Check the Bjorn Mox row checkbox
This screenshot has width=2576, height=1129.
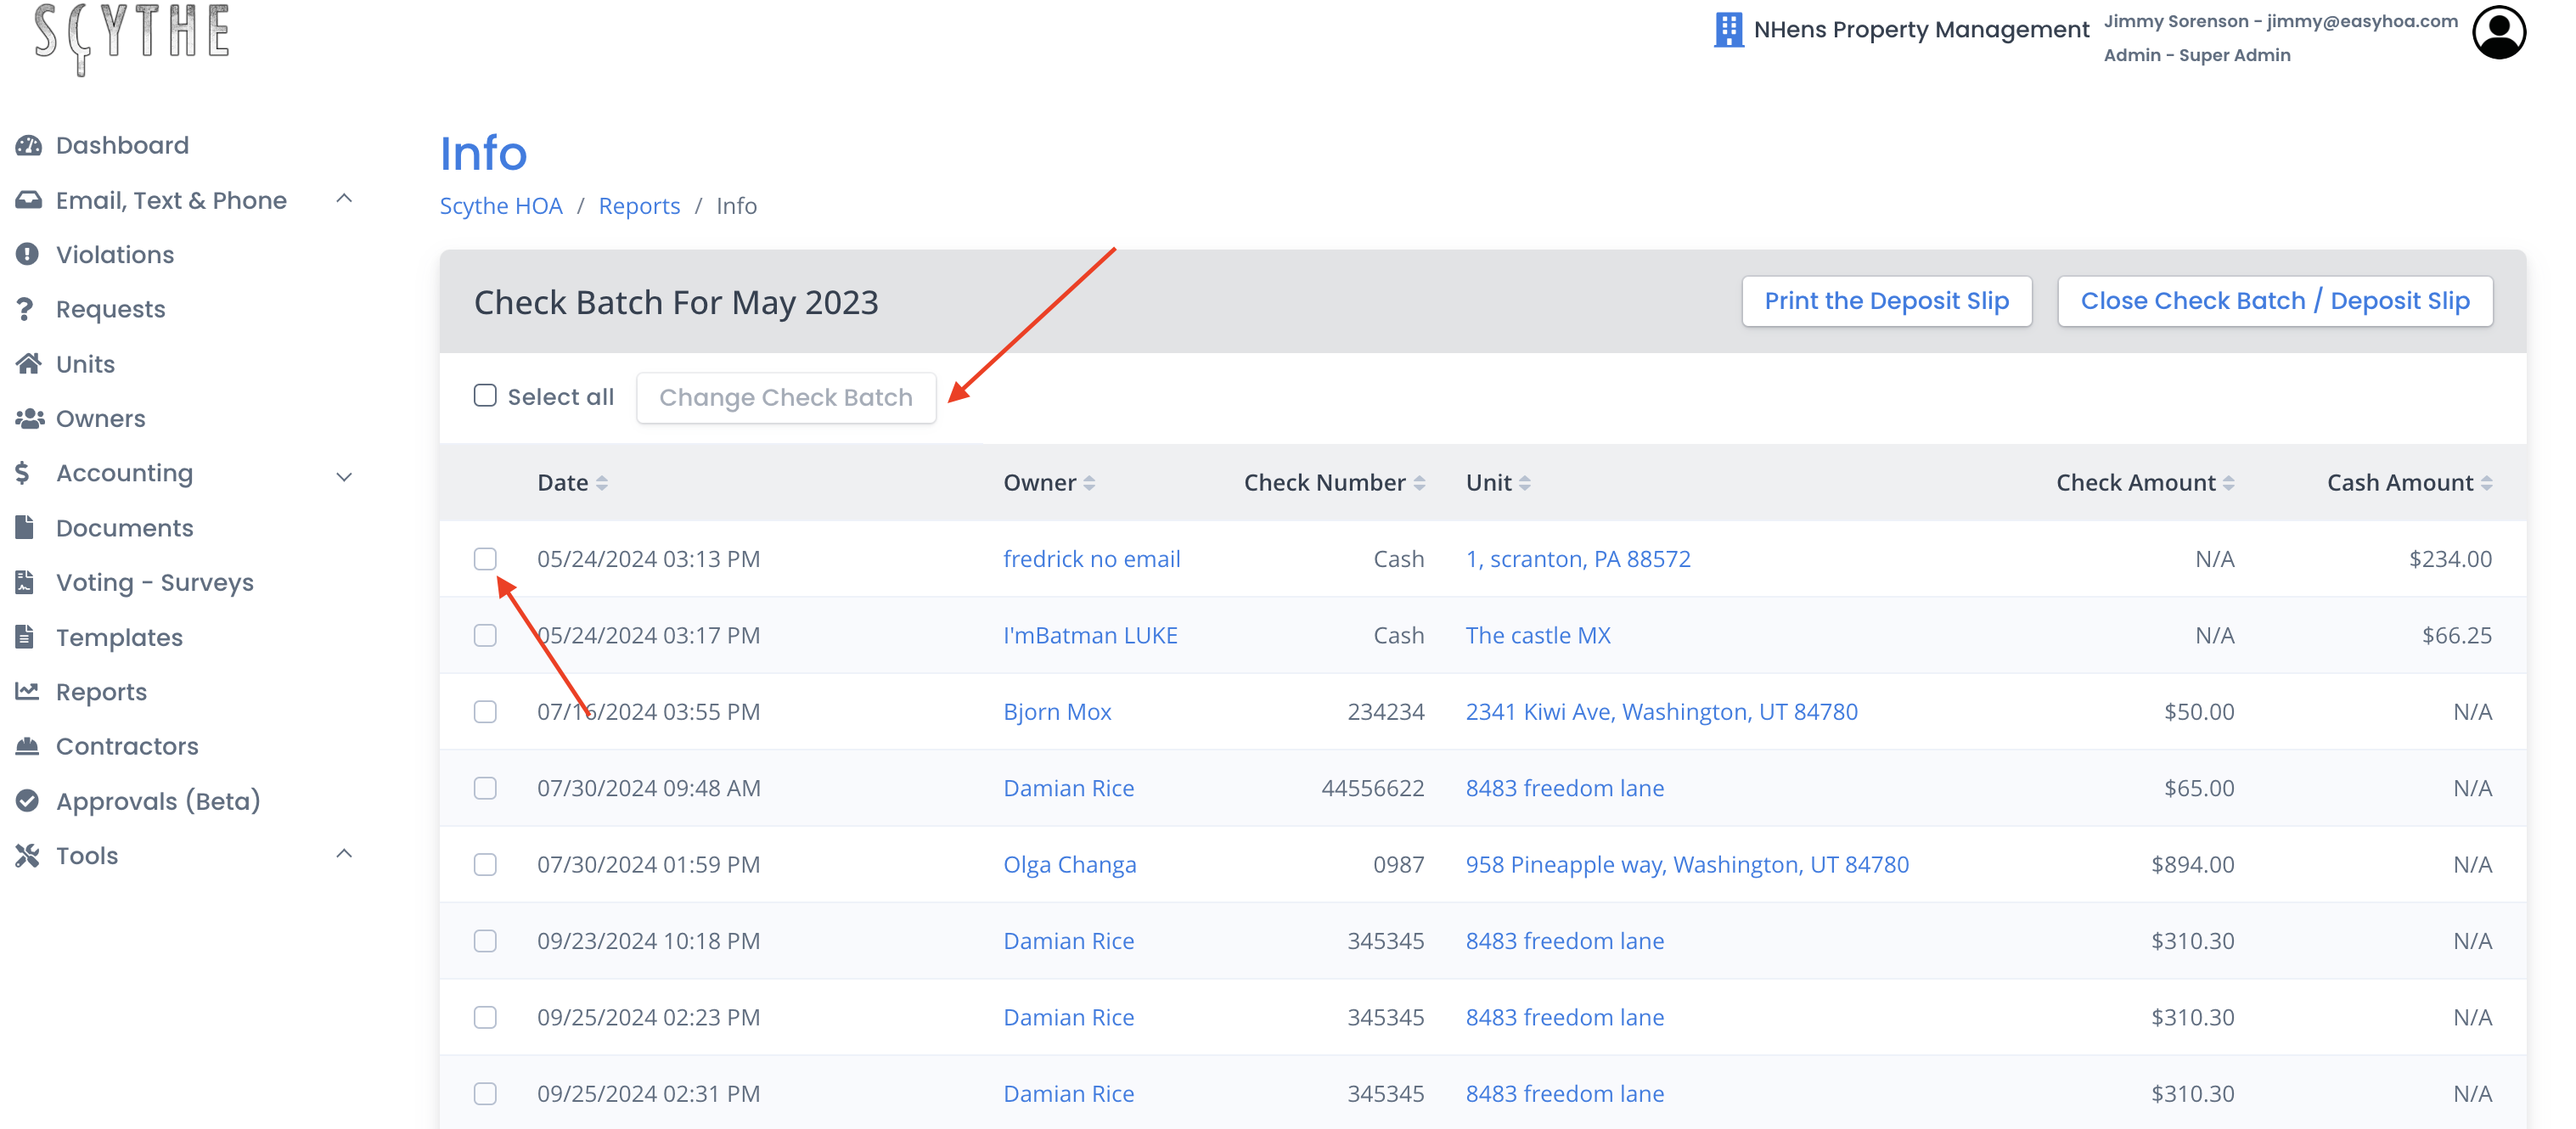coord(484,712)
